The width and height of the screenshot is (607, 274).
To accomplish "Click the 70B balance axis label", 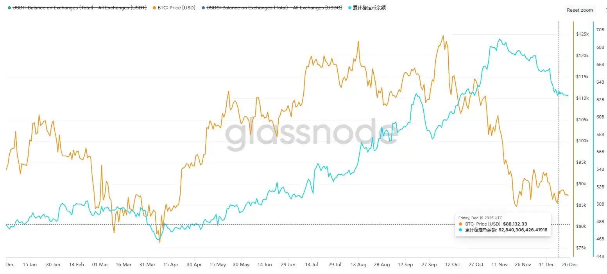I will coord(600,30).
